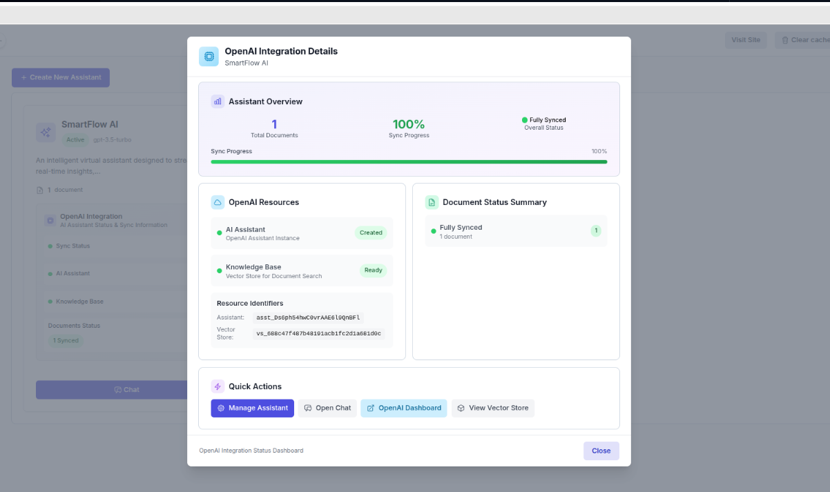Click the Assistant Overview bar chart icon

tap(218, 101)
